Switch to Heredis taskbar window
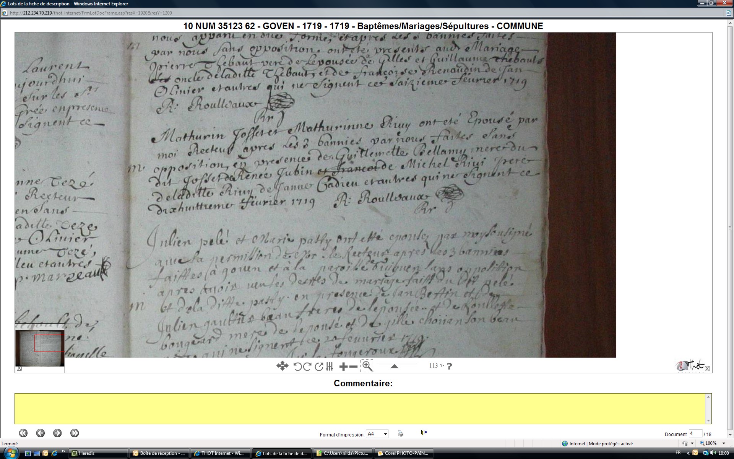734x459 pixels. point(99,453)
